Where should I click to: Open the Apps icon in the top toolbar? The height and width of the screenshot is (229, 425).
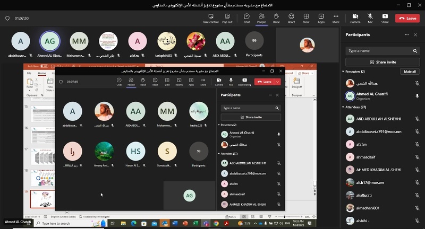click(321, 17)
